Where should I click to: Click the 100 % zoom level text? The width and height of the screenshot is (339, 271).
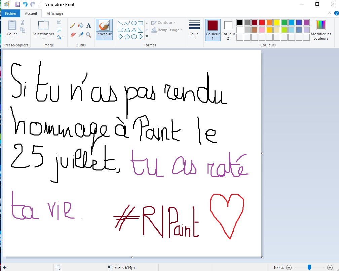point(278,268)
